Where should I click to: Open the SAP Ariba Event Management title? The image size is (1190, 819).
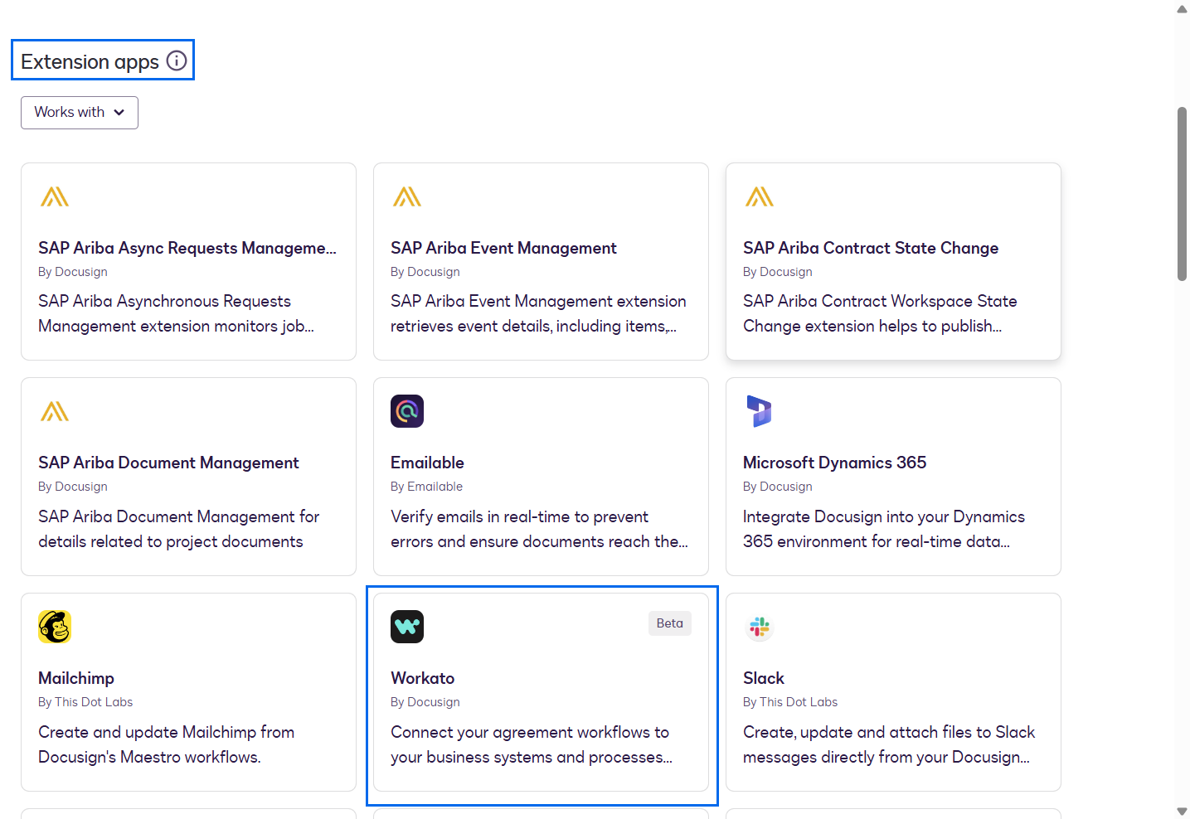coord(503,248)
